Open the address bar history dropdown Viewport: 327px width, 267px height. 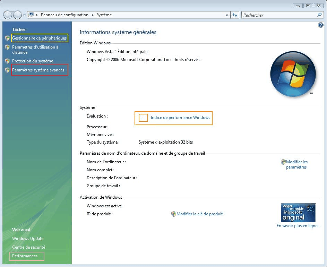tap(227, 15)
